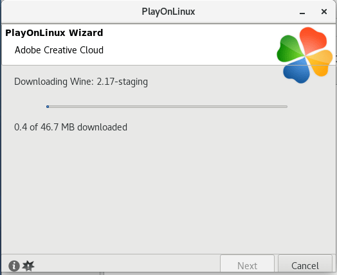Click the 0.4 of 46.7 MB downloaded text
The image size is (337, 275).
point(71,127)
